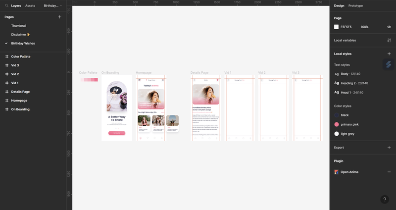
Task: Add an export setting
Action: click(389, 148)
